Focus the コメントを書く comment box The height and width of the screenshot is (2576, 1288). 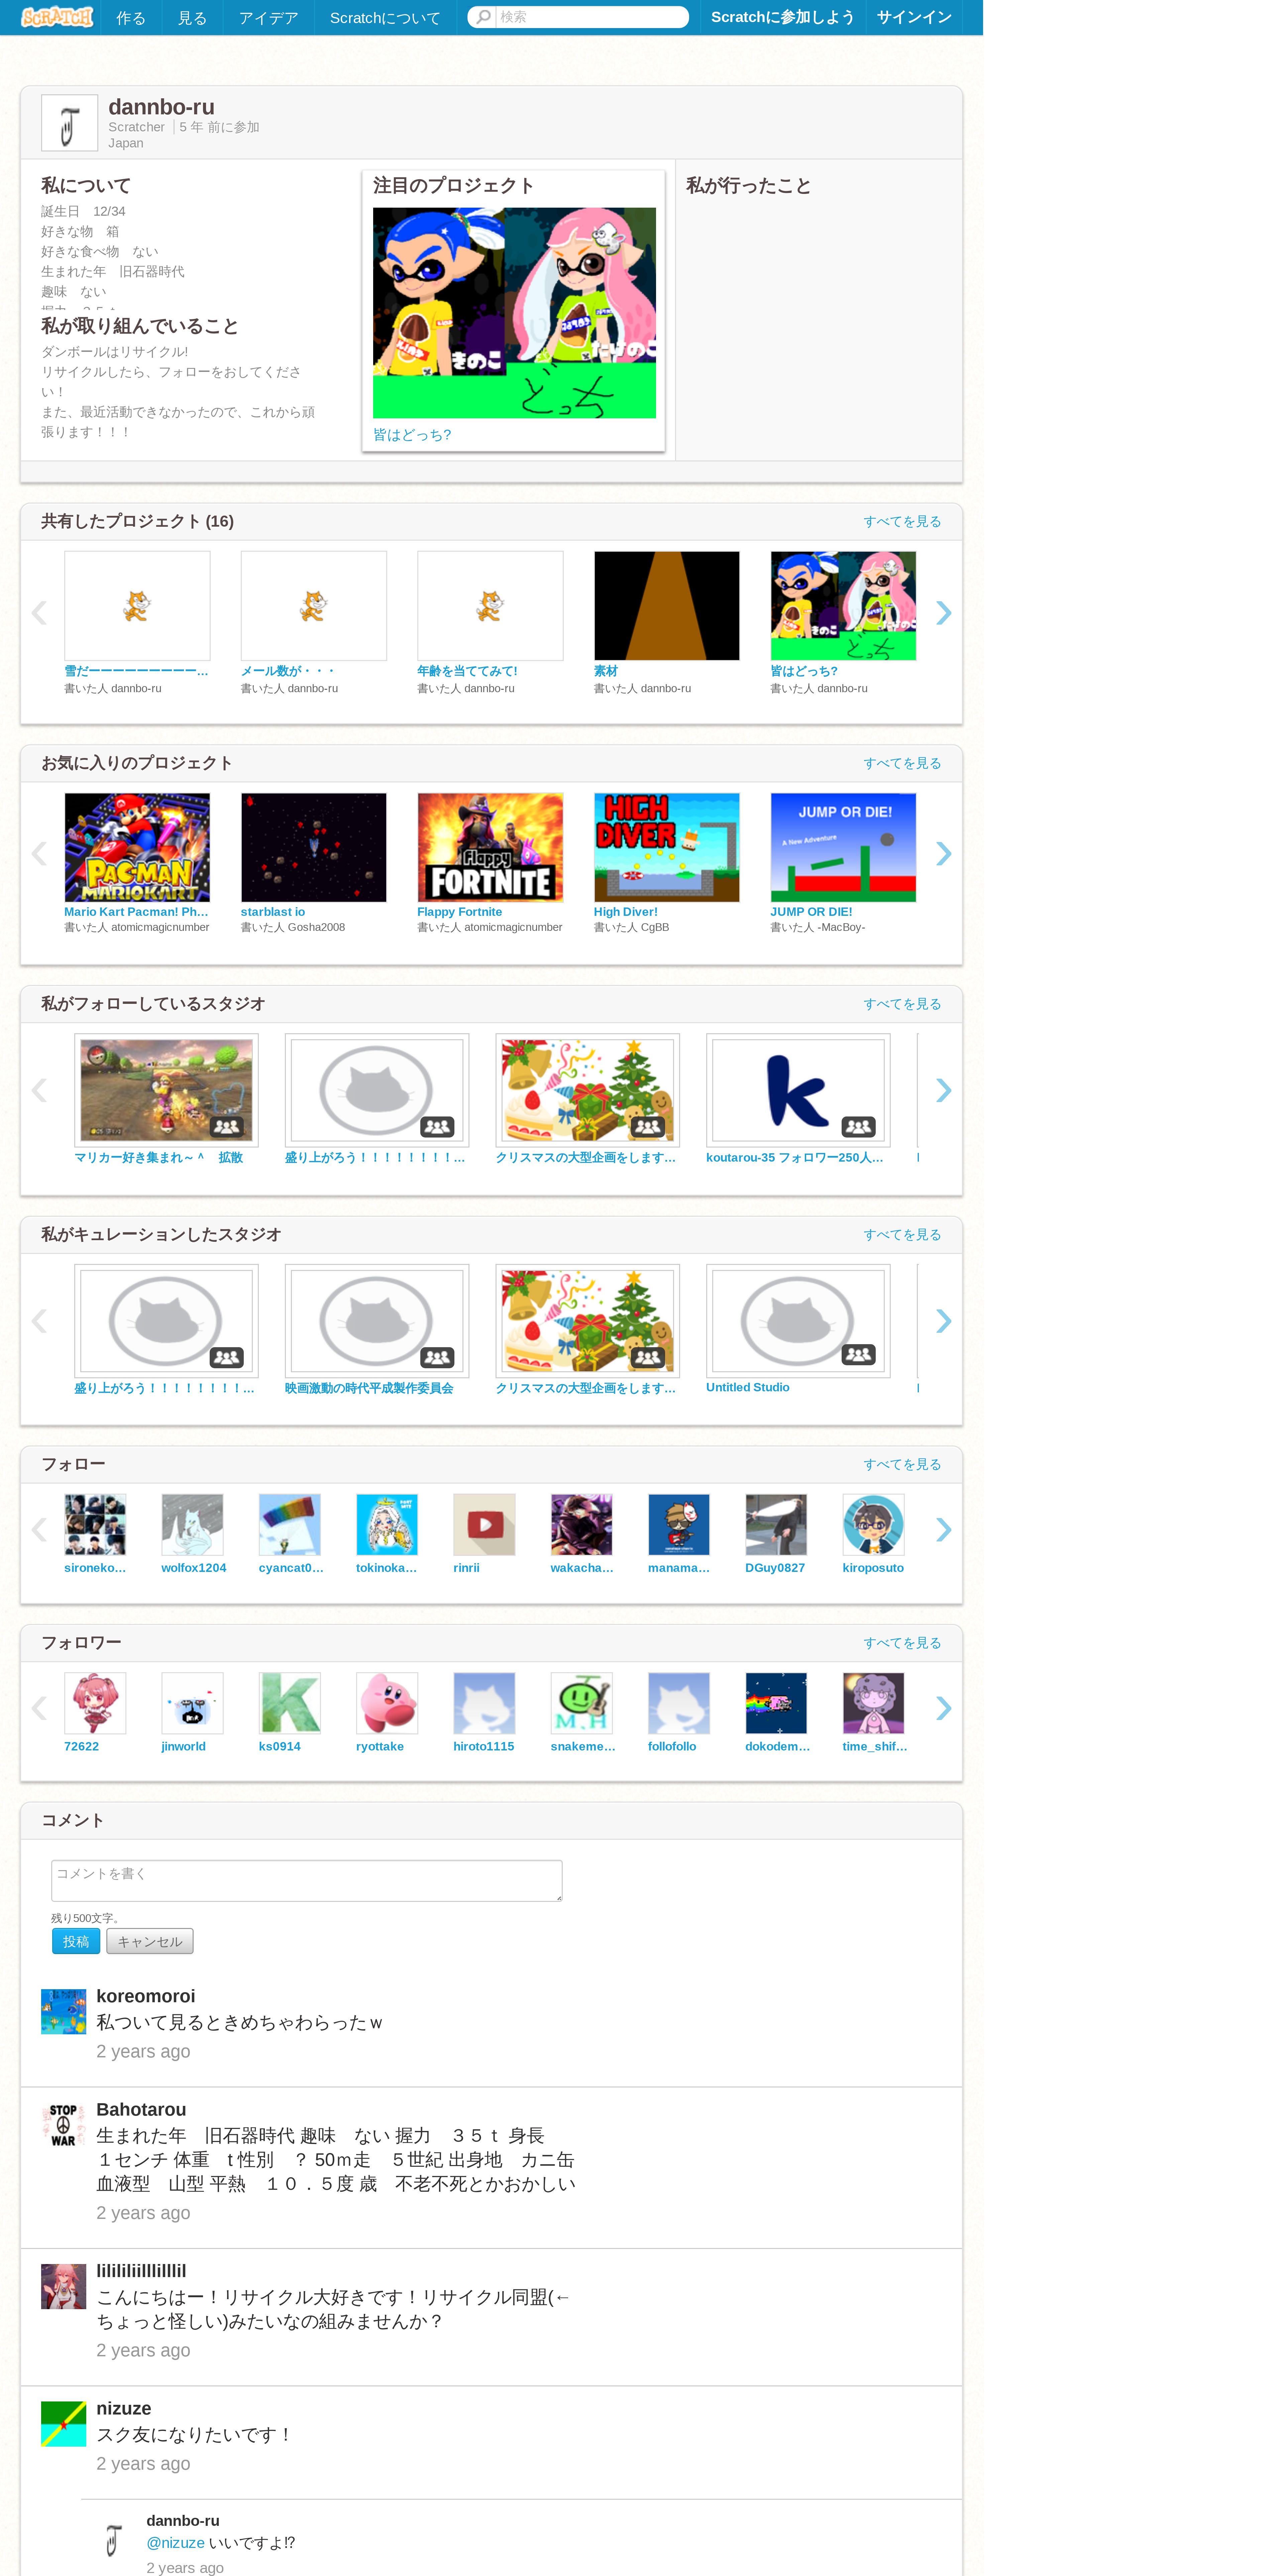[307, 1881]
